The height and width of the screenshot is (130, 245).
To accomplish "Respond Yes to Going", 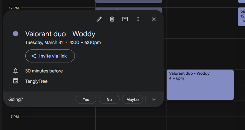I will point(86,100).
